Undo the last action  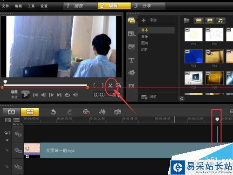coord(53,112)
